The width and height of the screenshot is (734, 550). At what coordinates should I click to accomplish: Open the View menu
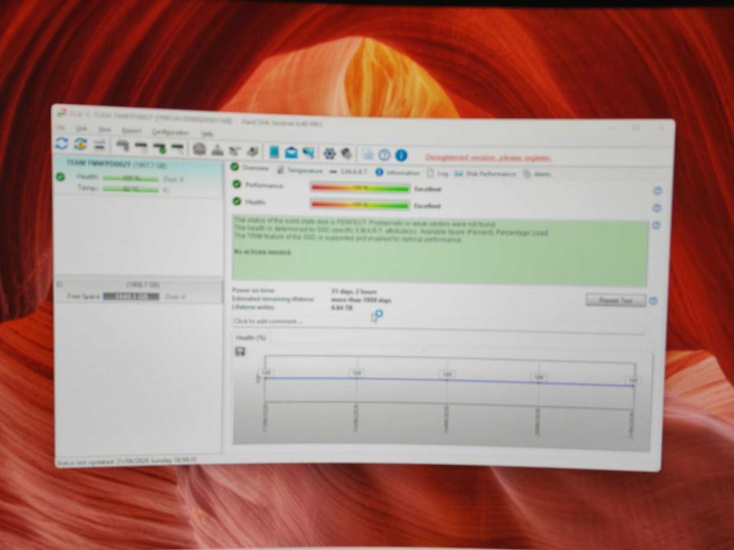point(105,130)
